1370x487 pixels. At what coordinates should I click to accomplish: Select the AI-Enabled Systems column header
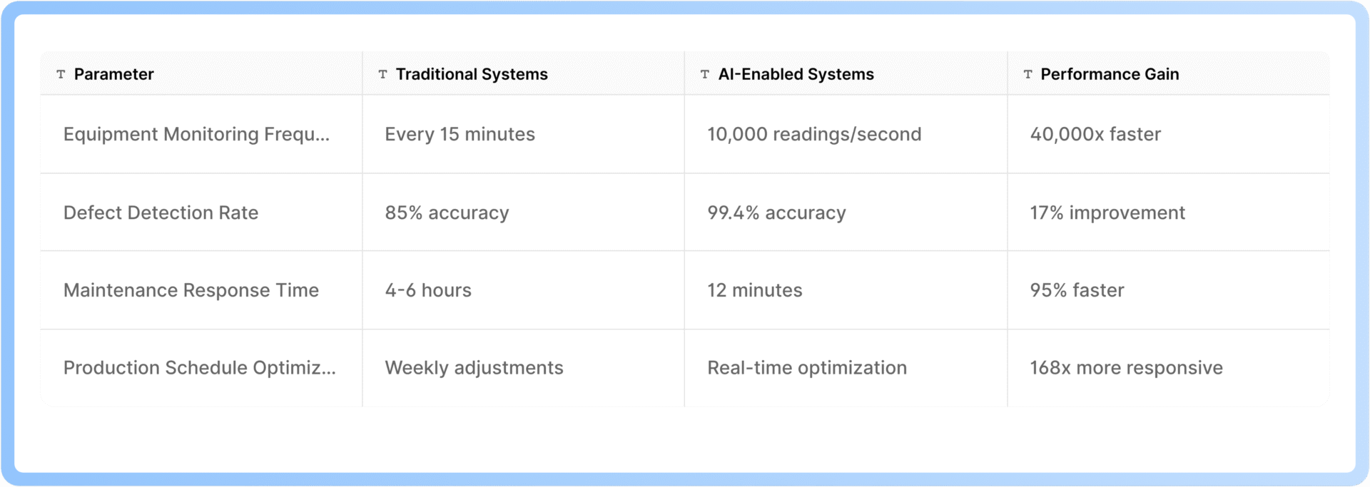coord(796,74)
